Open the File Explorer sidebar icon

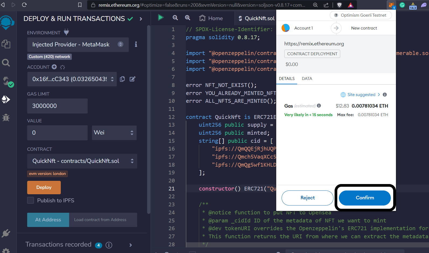click(6, 44)
